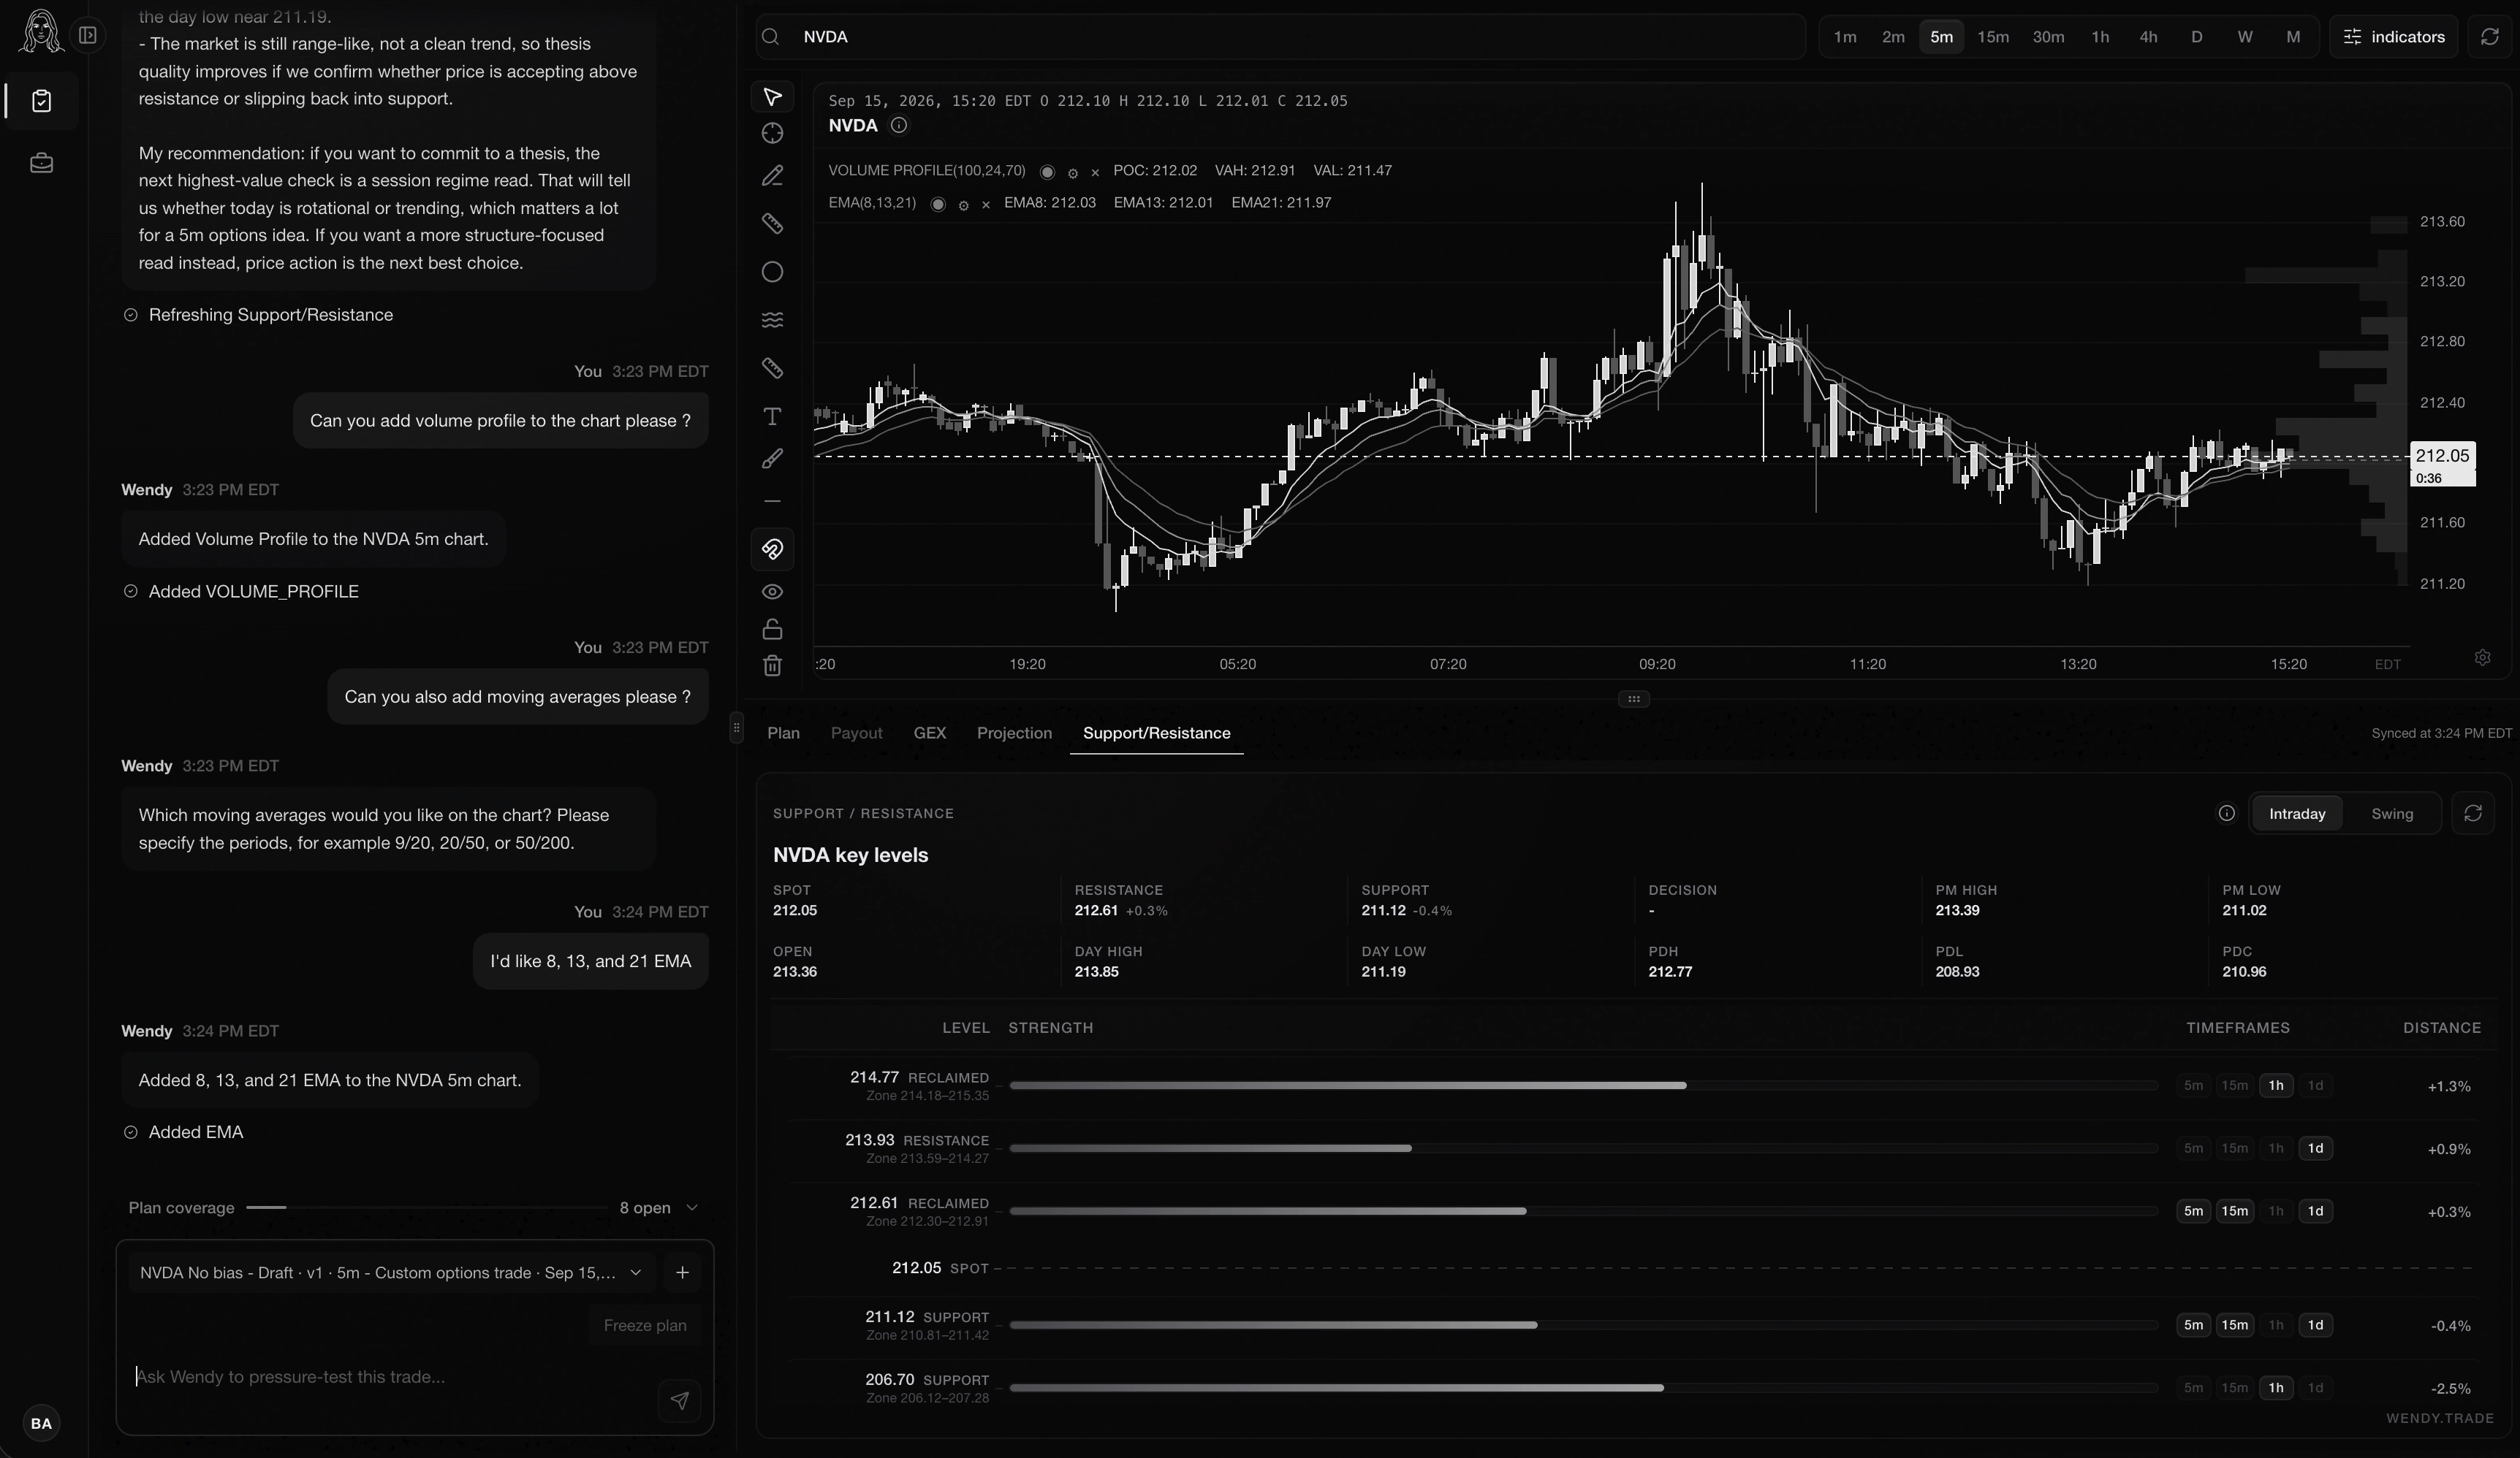Open the Payout tab
2520x1458 pixels.
click(x=856, y=733)
